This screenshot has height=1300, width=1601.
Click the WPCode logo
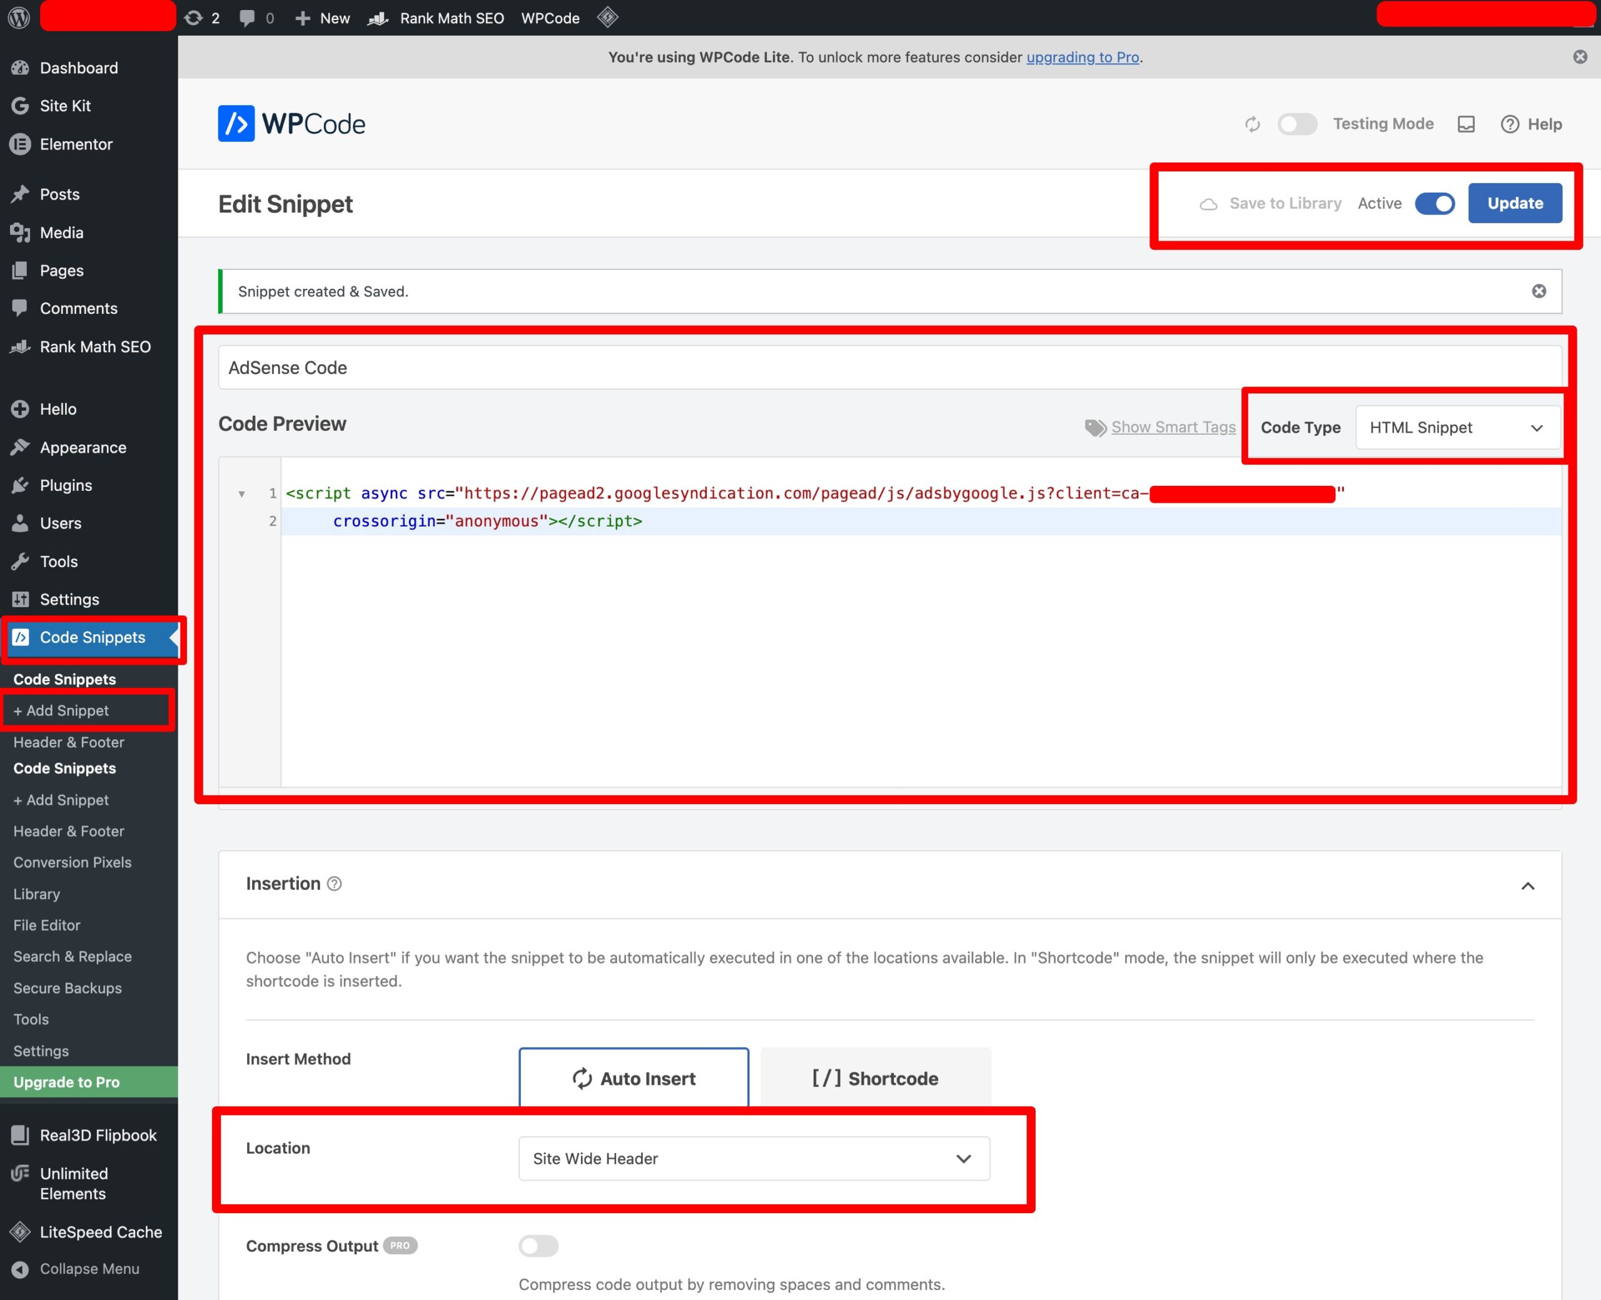[x=291, y=124]
